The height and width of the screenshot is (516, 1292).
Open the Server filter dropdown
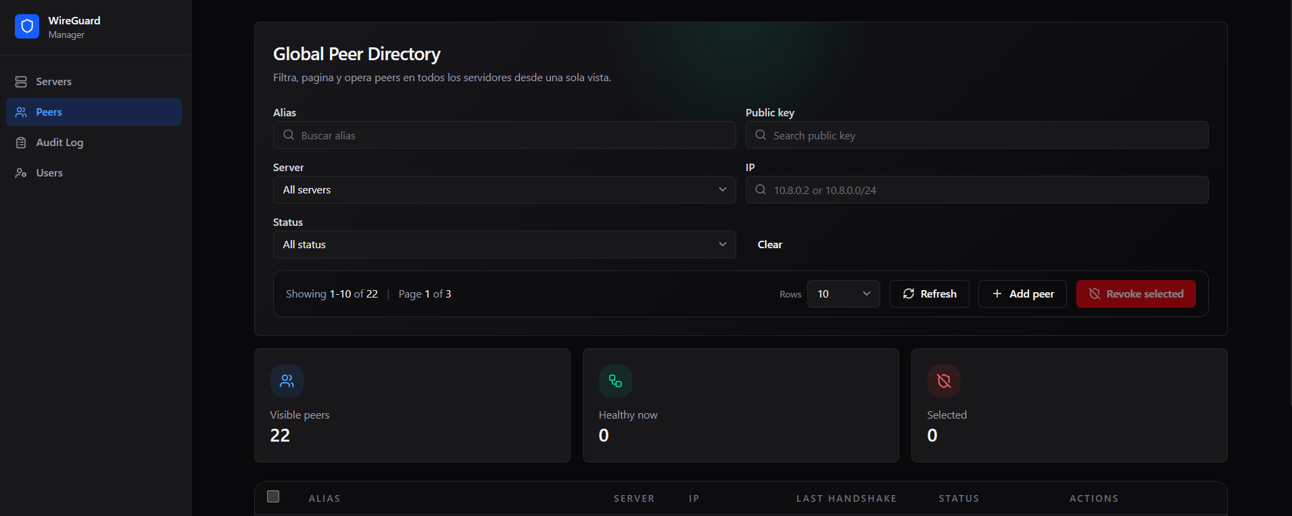[x=504, y=190]
